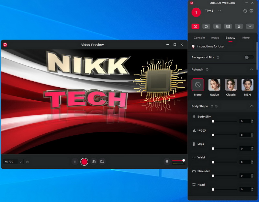Choose the Classic retouch preset
Viewport: 259px width, 202px height.
pos(231,85)
